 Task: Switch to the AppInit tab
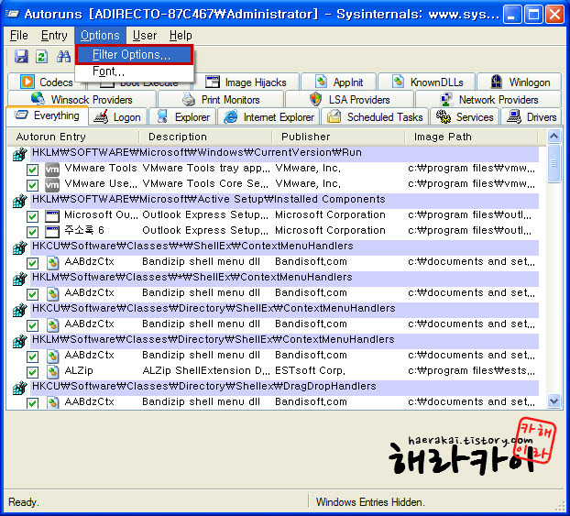[x=340, y=82]
